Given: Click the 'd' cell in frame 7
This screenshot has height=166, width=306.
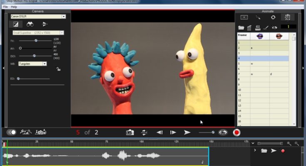Looking at the screenshot, I should (x=279, y=74).
